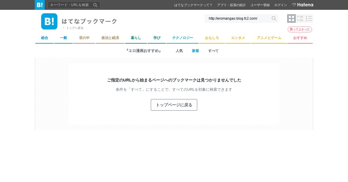Click 『エロ漫画おすすめ』 site title

pyautogui.click(x=144, y=51)
